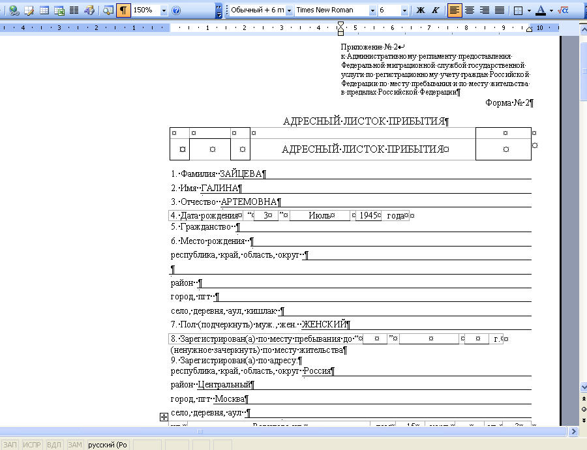Viewport: 587px width, 450px height.
Task: Click the русский language status bar entry
Action: [x=108, y=445]
